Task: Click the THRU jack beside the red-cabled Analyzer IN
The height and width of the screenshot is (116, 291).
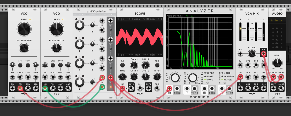Action: [x=177, y=89]
